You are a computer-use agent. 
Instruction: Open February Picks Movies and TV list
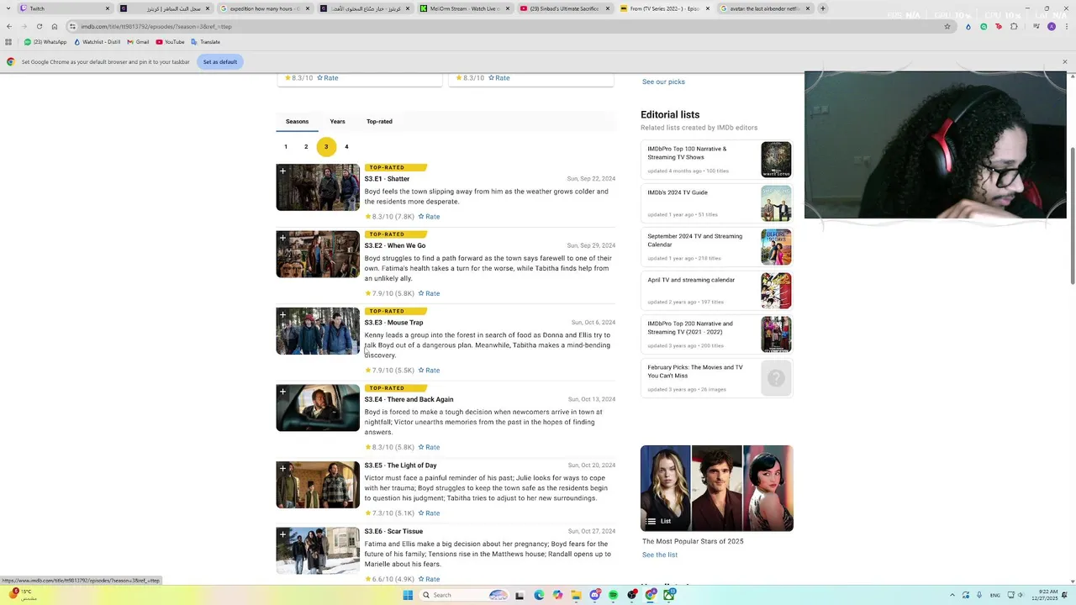716,378
